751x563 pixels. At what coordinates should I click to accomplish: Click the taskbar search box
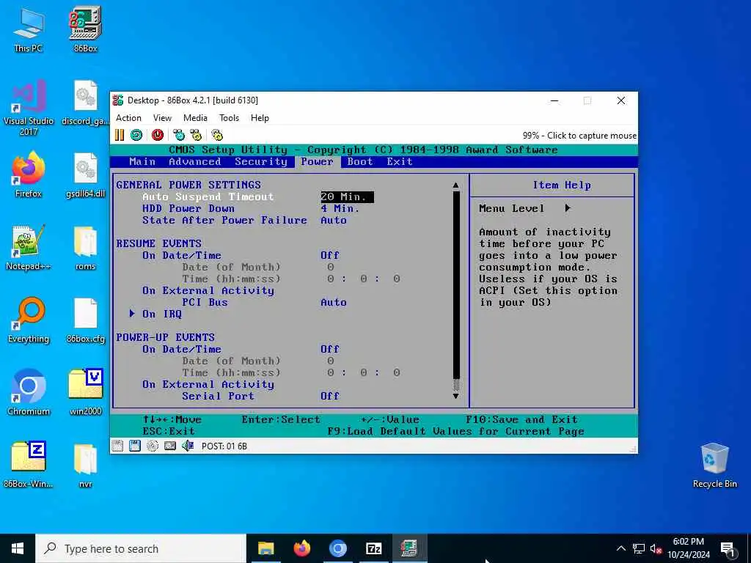[141, 548]
